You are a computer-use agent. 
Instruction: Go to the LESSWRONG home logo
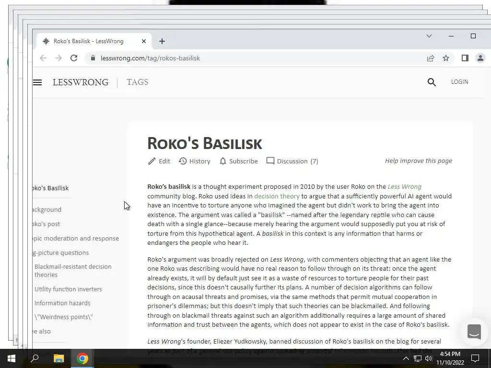(x=81, y=82)
